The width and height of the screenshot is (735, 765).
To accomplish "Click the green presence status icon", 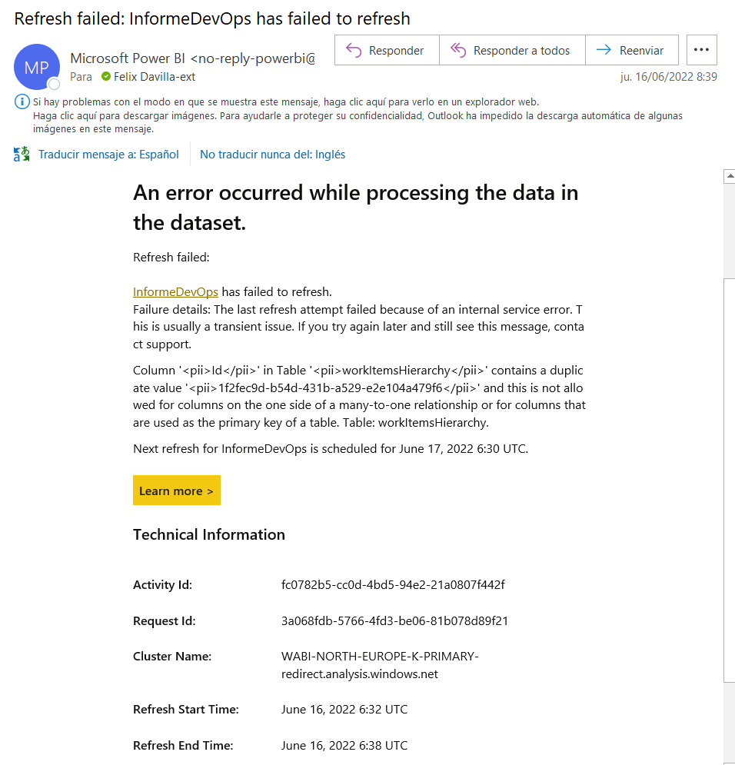I will point(106,77).
